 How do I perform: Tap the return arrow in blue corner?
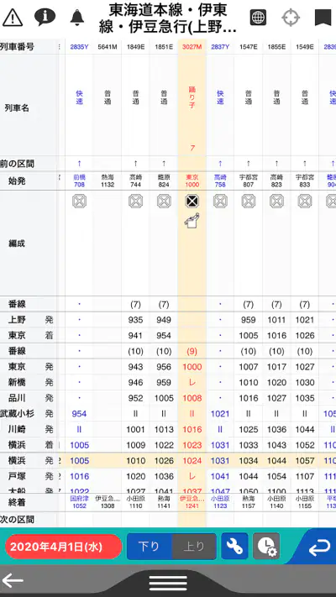[x=319, y=548]
